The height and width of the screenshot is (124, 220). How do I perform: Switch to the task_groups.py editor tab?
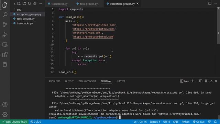tap(89, 4)
